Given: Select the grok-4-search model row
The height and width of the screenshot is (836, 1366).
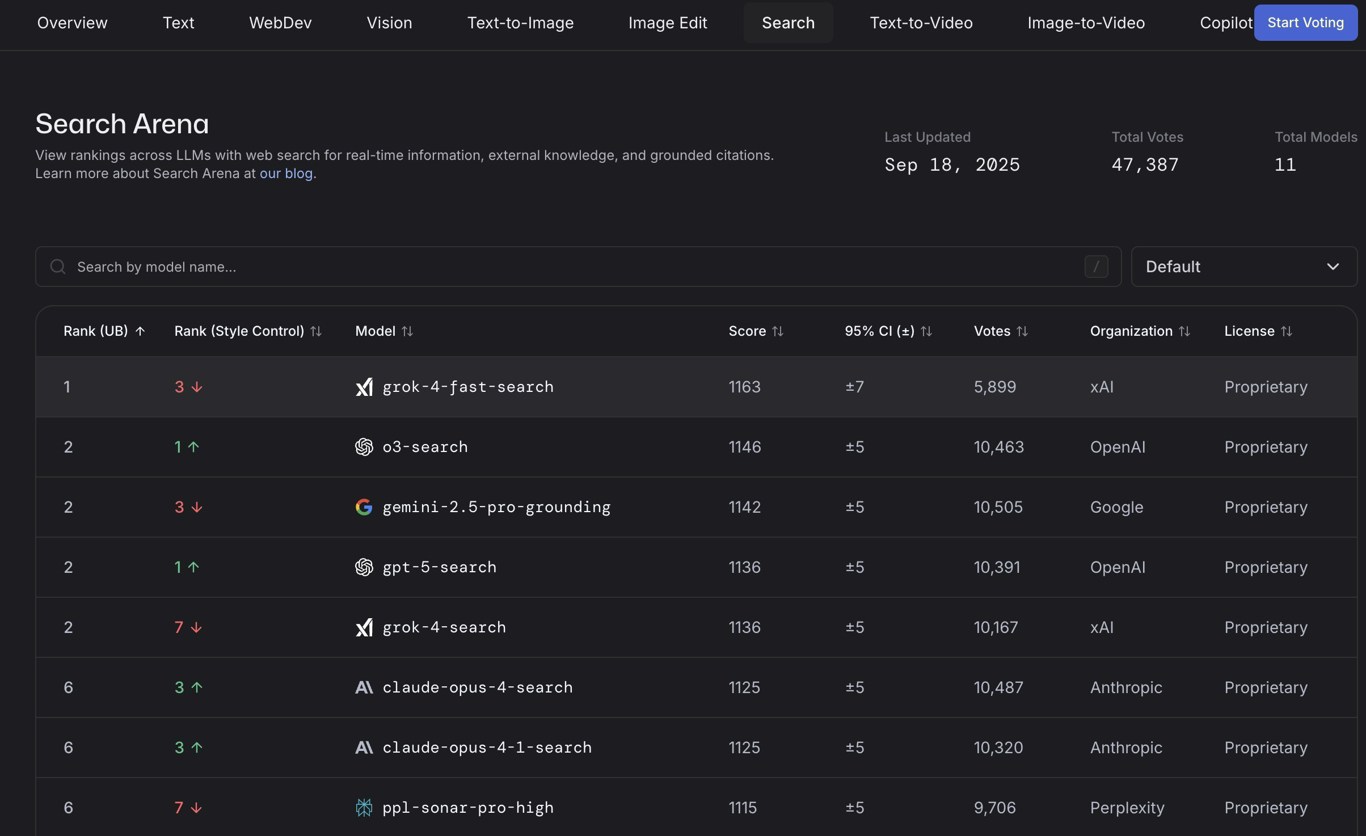Looking at the screenshot, I should pyautogui.click(x=444, y=627).
